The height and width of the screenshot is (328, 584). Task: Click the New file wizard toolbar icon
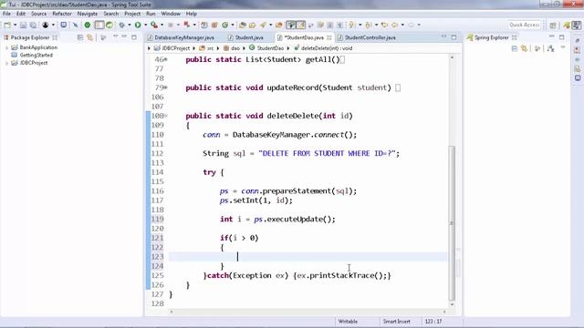click(7, 25)
